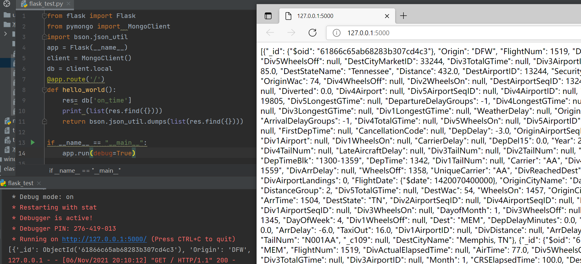Click the browser address bar showing 127.0.0.1:5000

point(453,33)
